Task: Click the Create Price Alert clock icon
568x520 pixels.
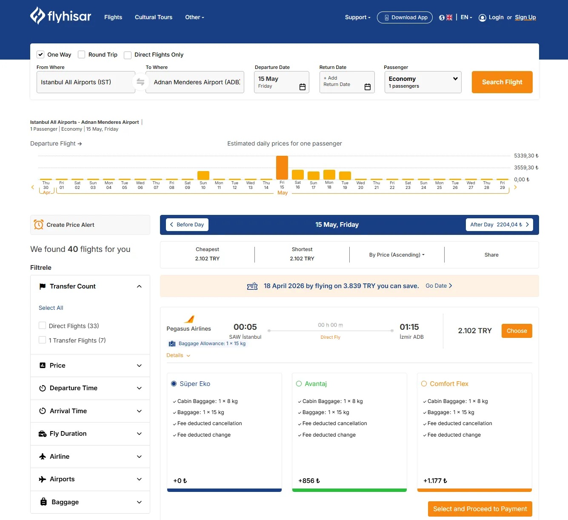Action: [39, 225]
